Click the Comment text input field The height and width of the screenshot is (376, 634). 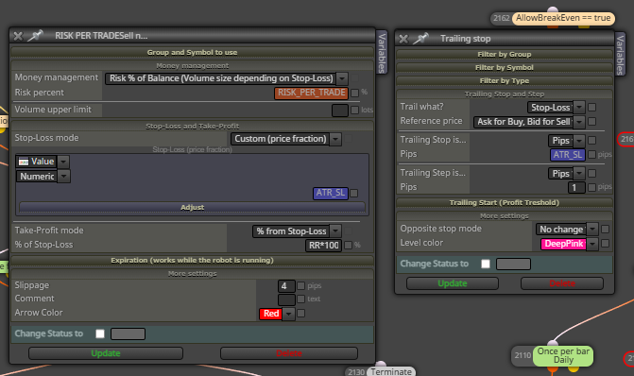click(x=286, y=299)
